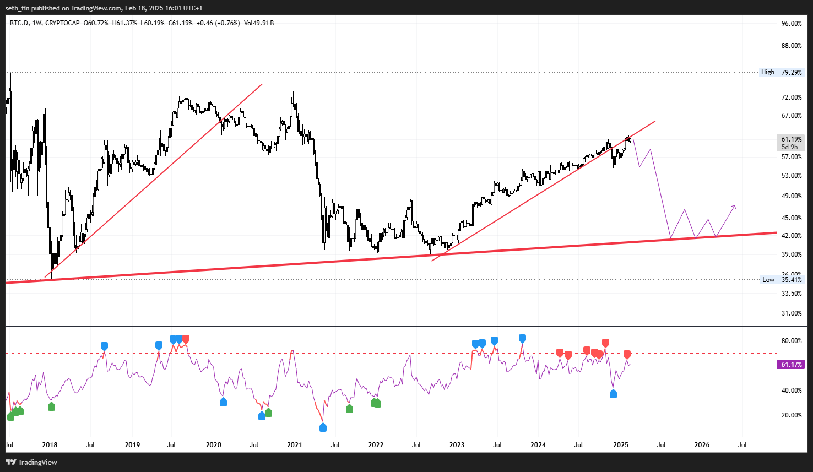The image size is (813, 472).
Task: Select the 2025 label on the time axis
Action: 621,445
